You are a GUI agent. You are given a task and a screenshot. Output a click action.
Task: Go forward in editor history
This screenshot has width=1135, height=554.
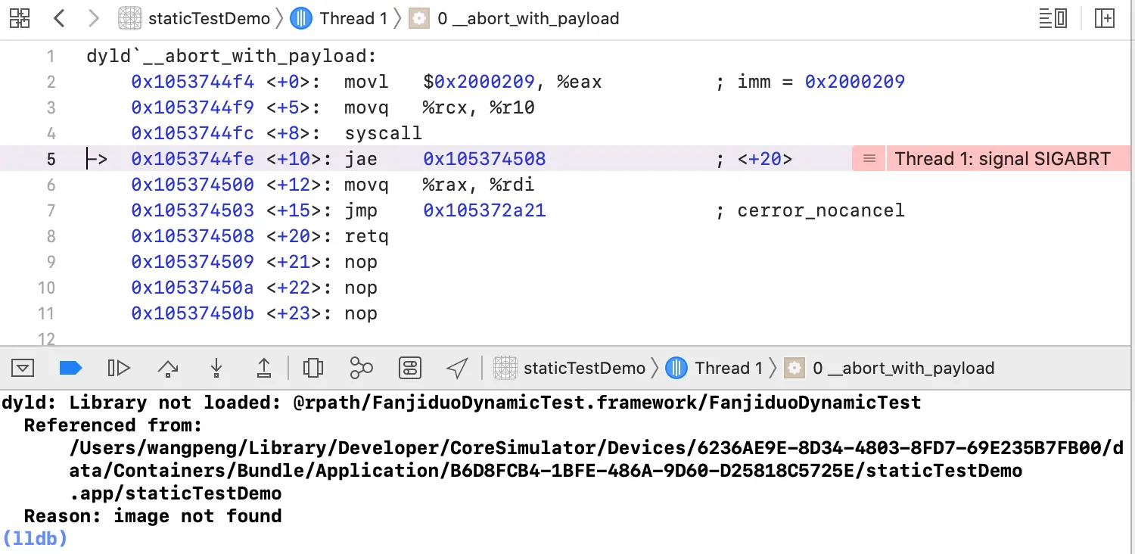94,19
